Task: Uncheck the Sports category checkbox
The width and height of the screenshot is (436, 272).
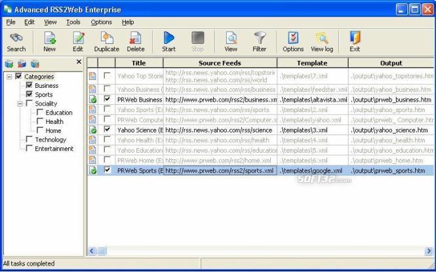Action: (30, 94)
